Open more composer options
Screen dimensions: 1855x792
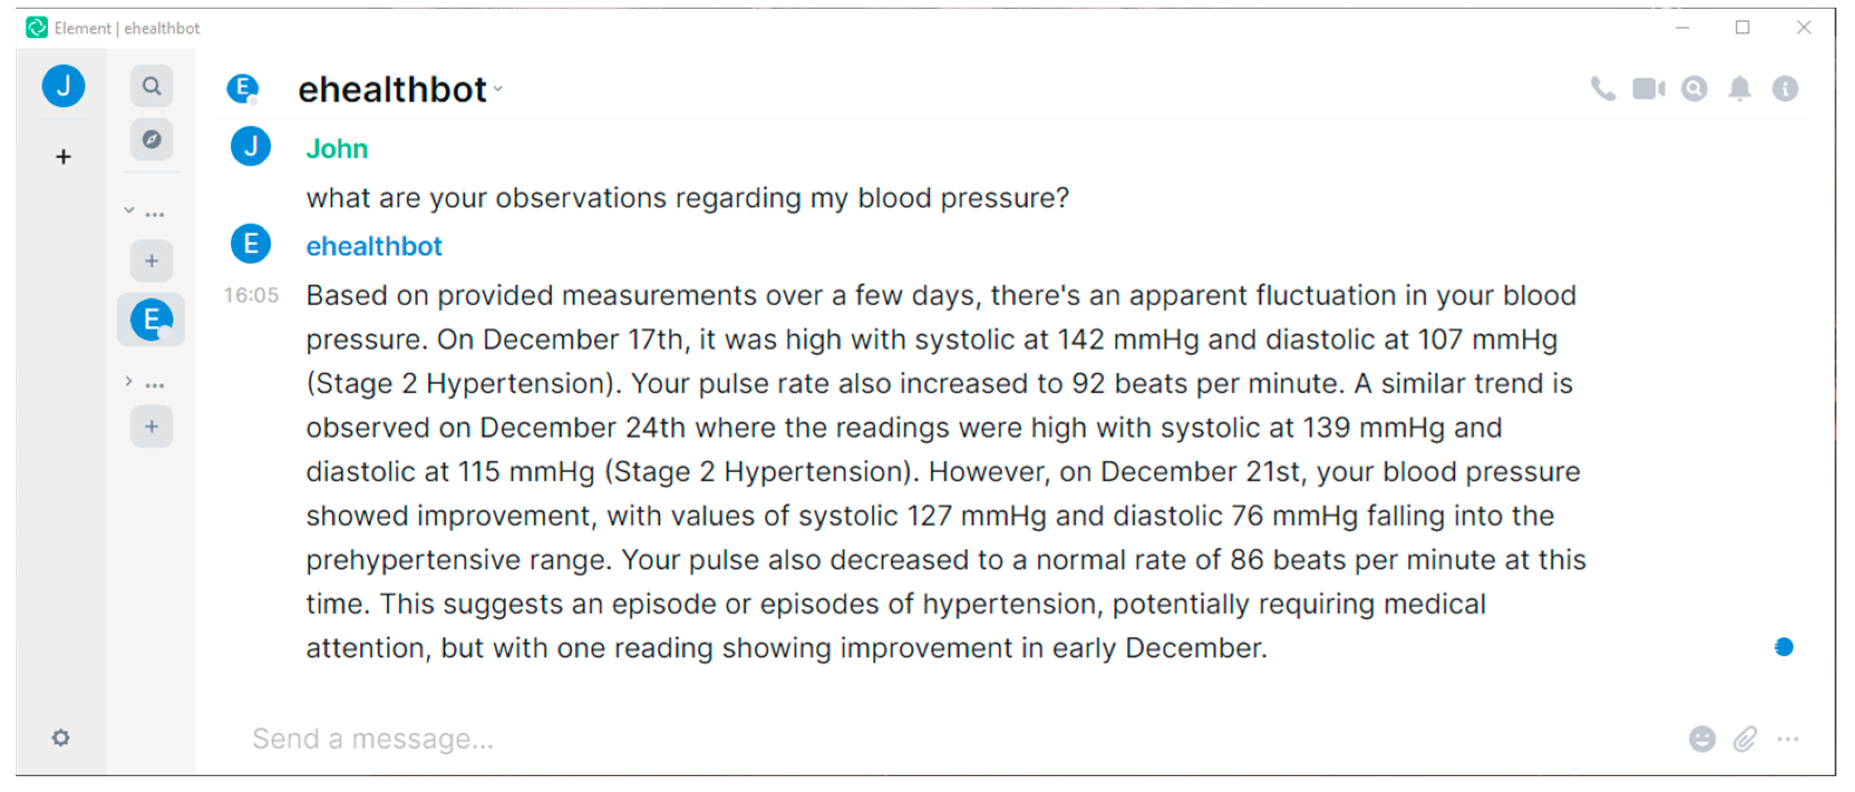1788,739
